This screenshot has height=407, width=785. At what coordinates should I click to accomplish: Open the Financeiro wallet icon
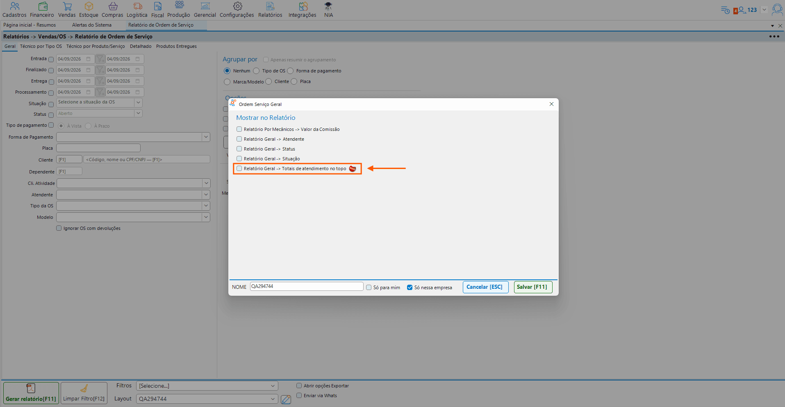43,6
